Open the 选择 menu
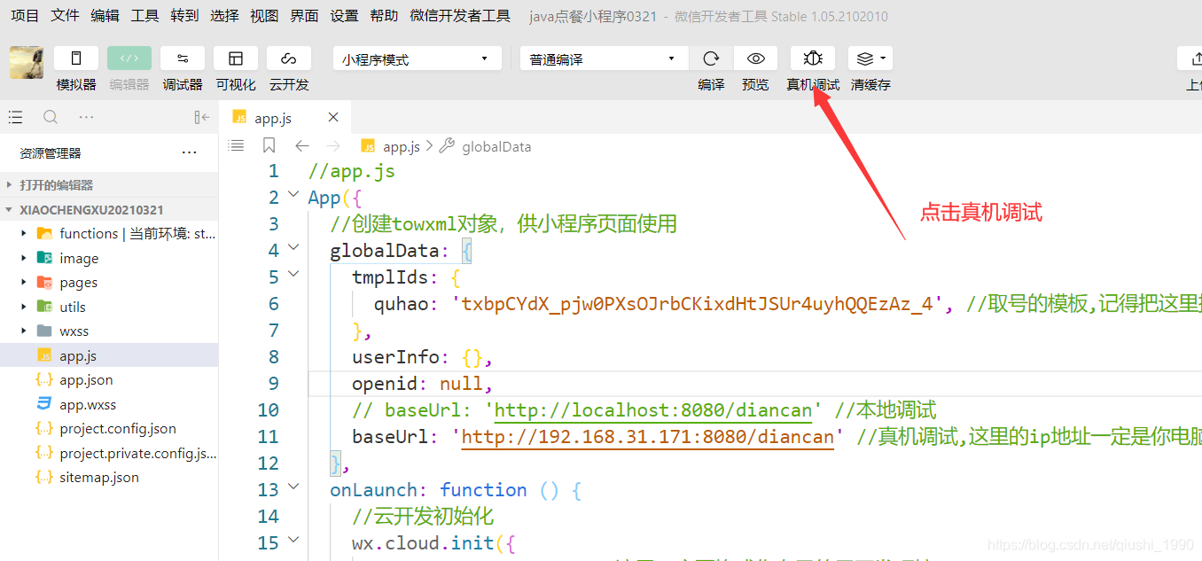1202x561 pixels. (224, 16)
